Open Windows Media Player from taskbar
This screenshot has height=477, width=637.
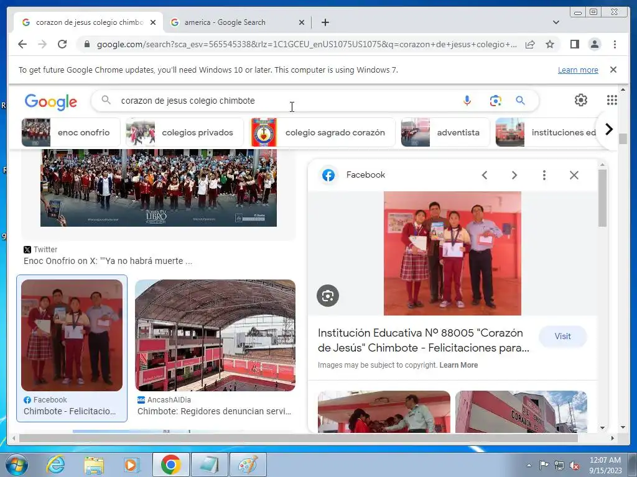point(131,465)
